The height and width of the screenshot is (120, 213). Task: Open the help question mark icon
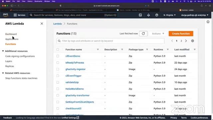[157, 15]
